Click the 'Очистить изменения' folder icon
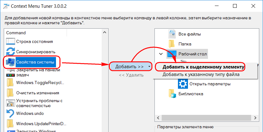Viewport: 263px width, 132px height. coord(10,93)
